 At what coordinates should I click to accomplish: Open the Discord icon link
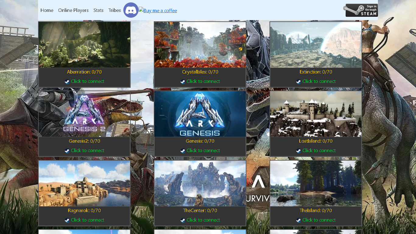pos(131,10)
